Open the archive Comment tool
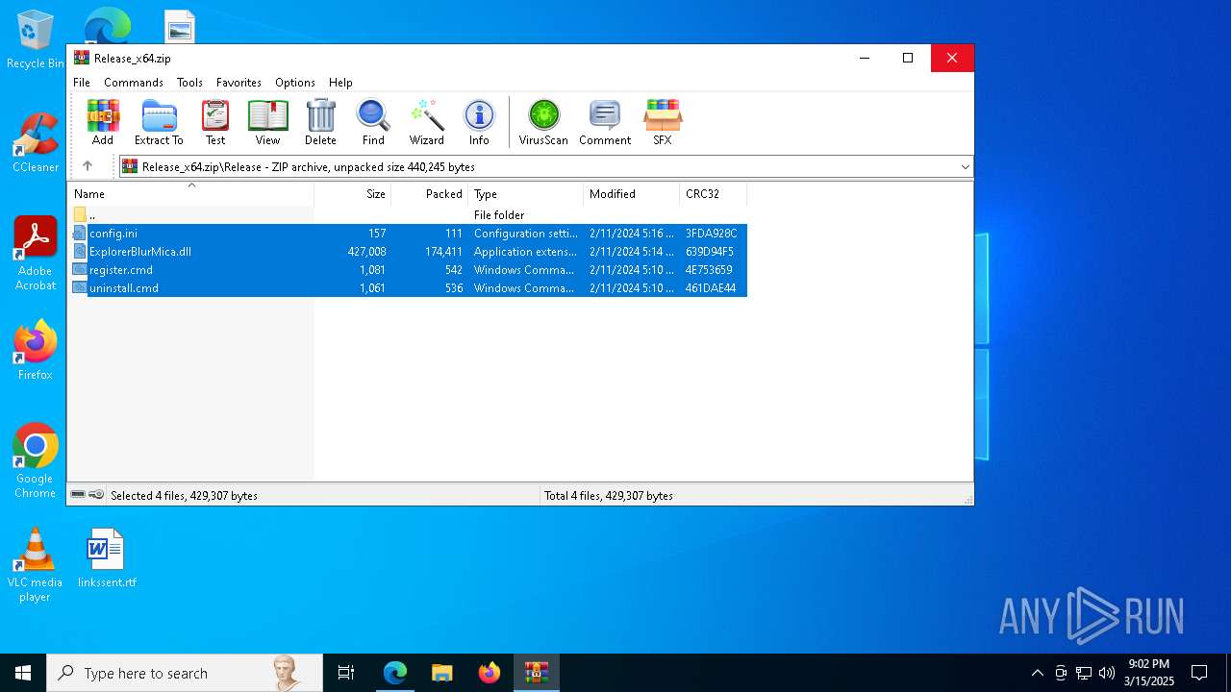The image size is (1231, 692). (605, 122)
